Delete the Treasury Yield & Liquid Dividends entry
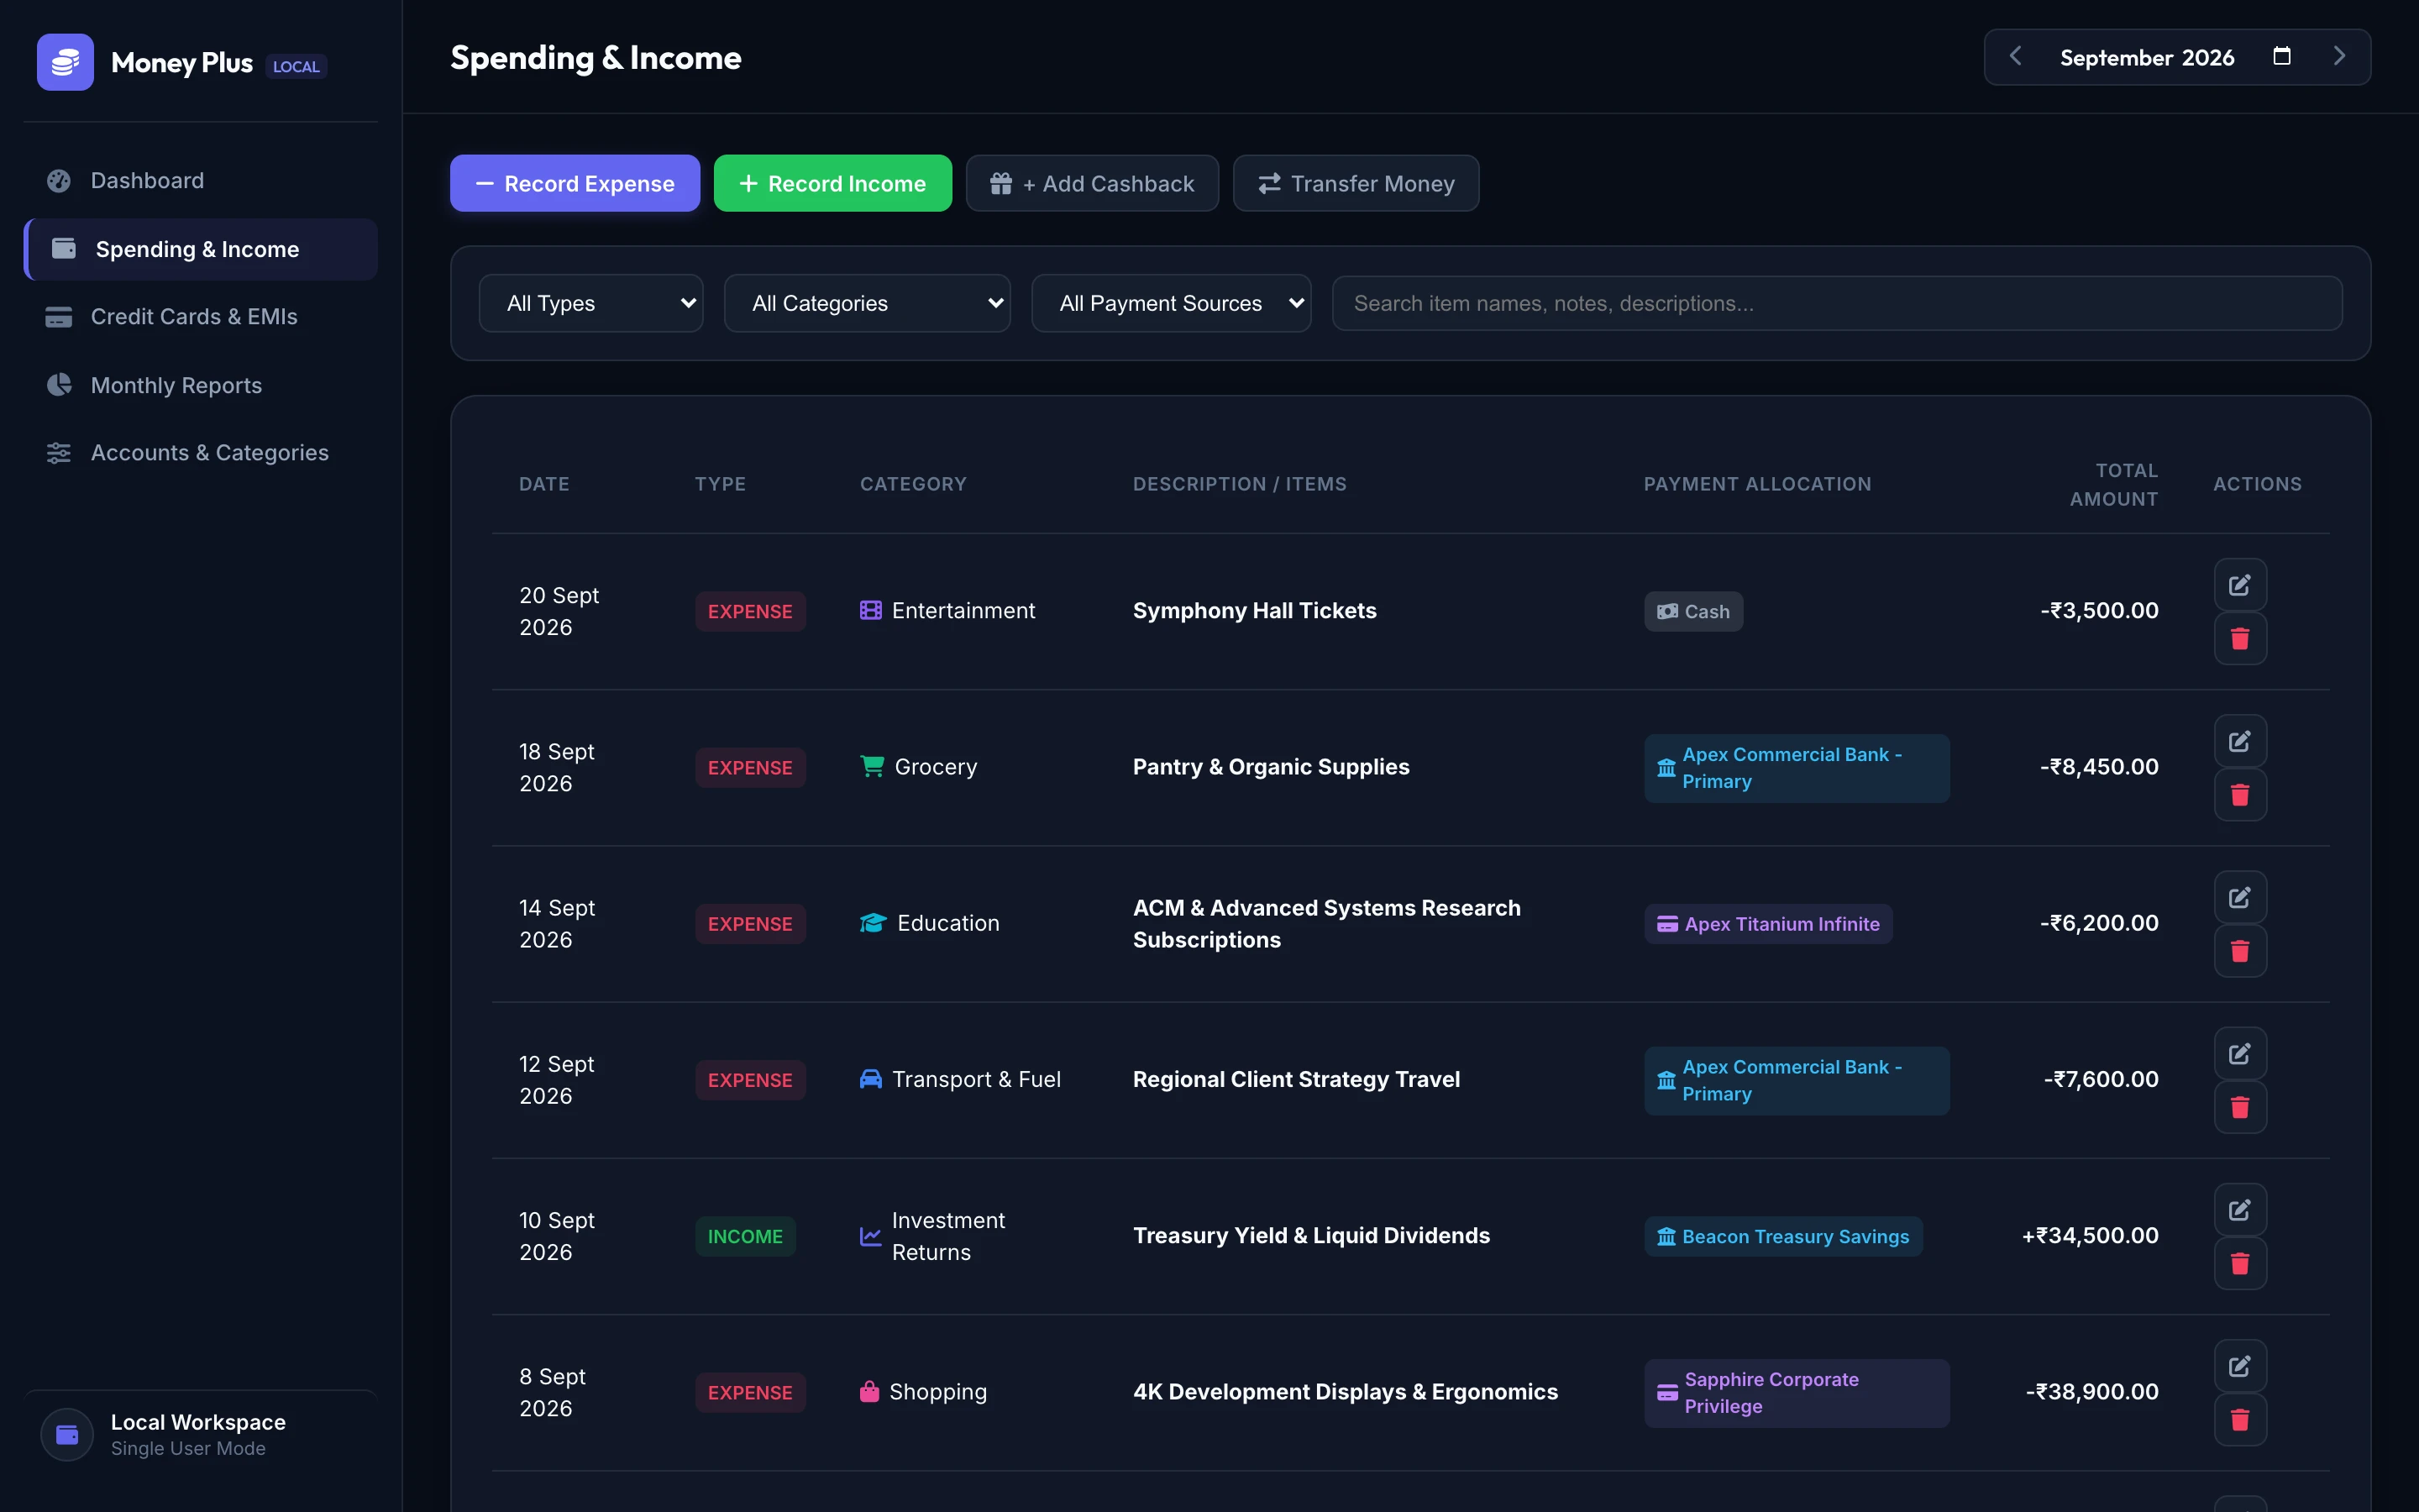The image size is (2419, 1512). 2239,1264
